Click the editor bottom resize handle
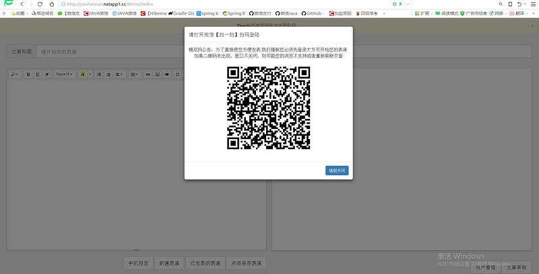 coord(137,250)
